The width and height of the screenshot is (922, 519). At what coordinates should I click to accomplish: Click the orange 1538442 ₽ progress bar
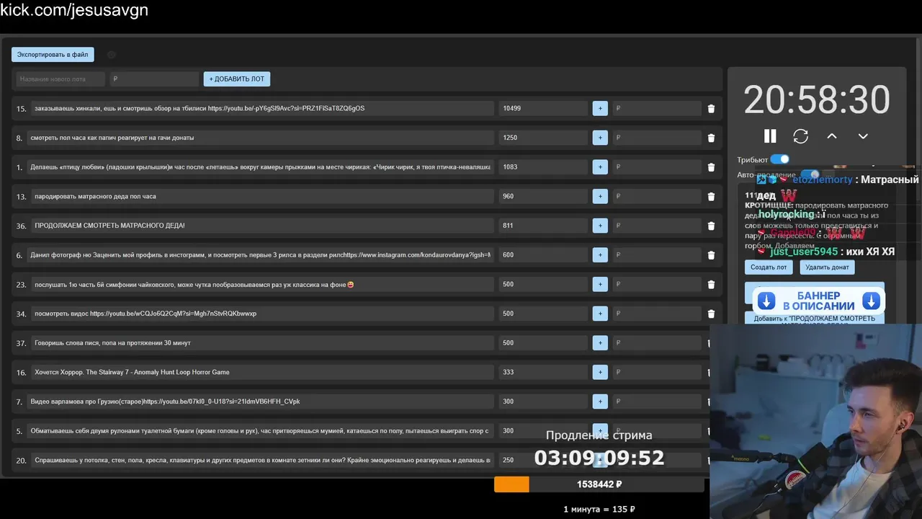599,484
